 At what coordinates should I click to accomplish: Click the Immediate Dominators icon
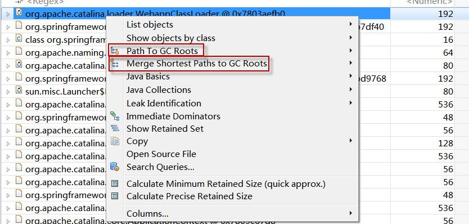pyautogui.click(x=115, y=116)
